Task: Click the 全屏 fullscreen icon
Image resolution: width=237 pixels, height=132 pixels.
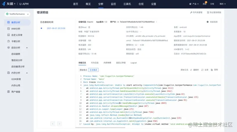Action: pos(202,70)
